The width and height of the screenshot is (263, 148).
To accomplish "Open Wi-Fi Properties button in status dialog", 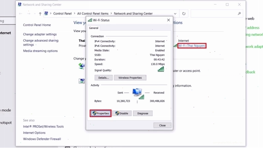I will click(x=101, y=113).
